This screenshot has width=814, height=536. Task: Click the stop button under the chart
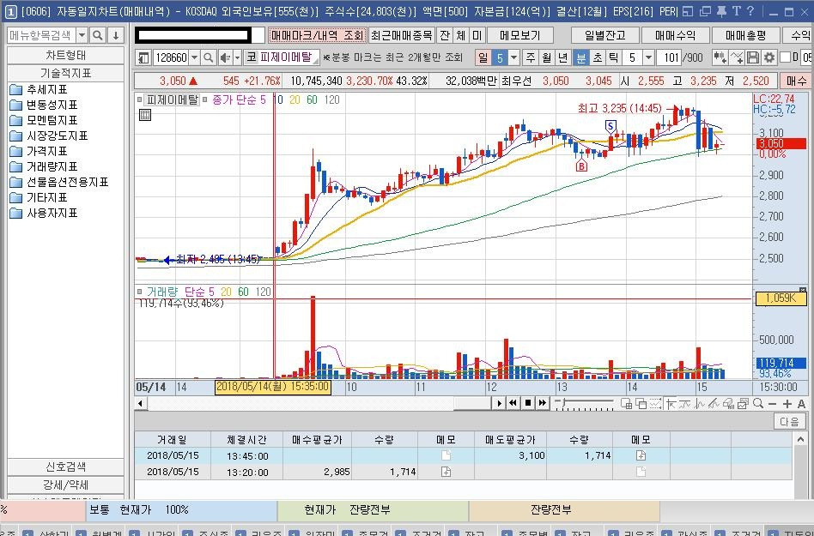(528, 403)
